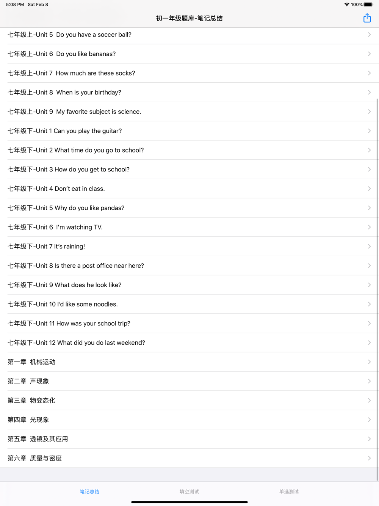Open chapter 第二章 声现象
Screen dimensions: 379x506
(28, 381)
